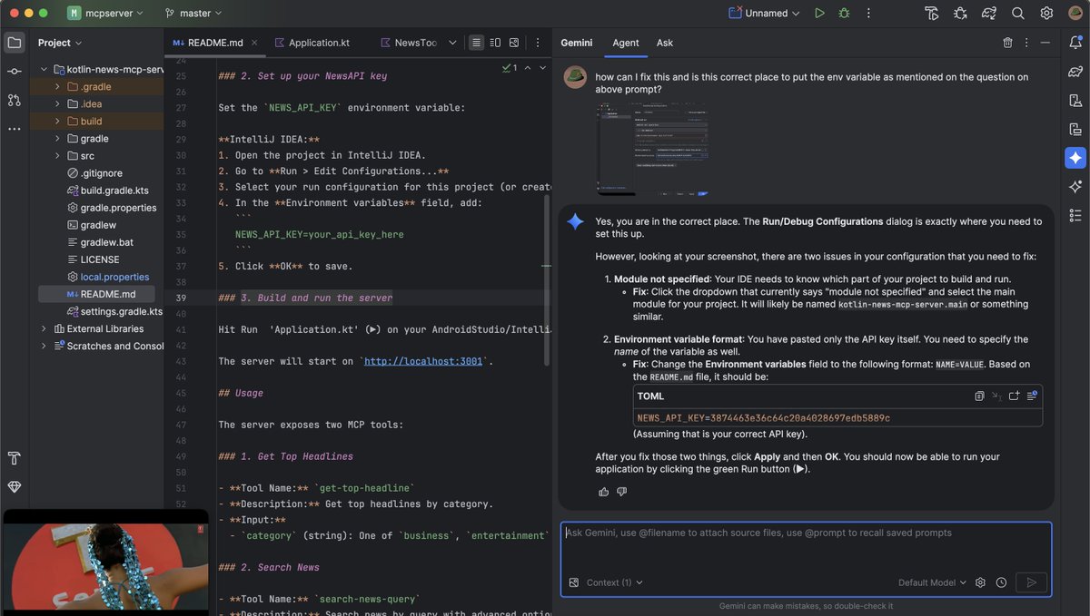Switch README to Editor only view

477,43
